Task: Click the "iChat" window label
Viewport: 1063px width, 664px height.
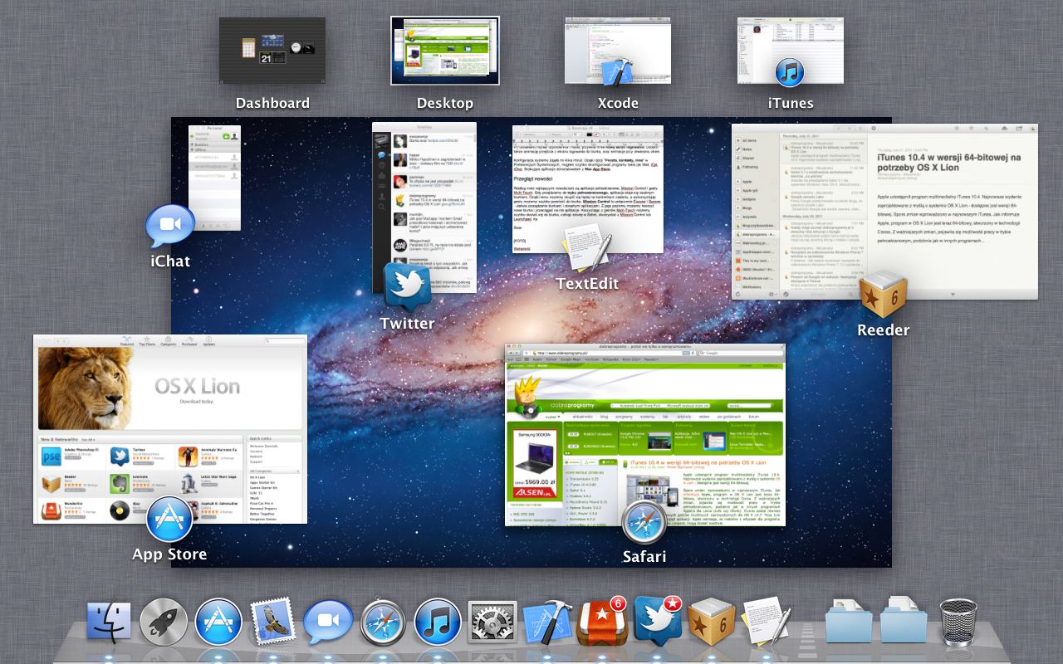Action: pyautogui.click(x=170, y=261)
